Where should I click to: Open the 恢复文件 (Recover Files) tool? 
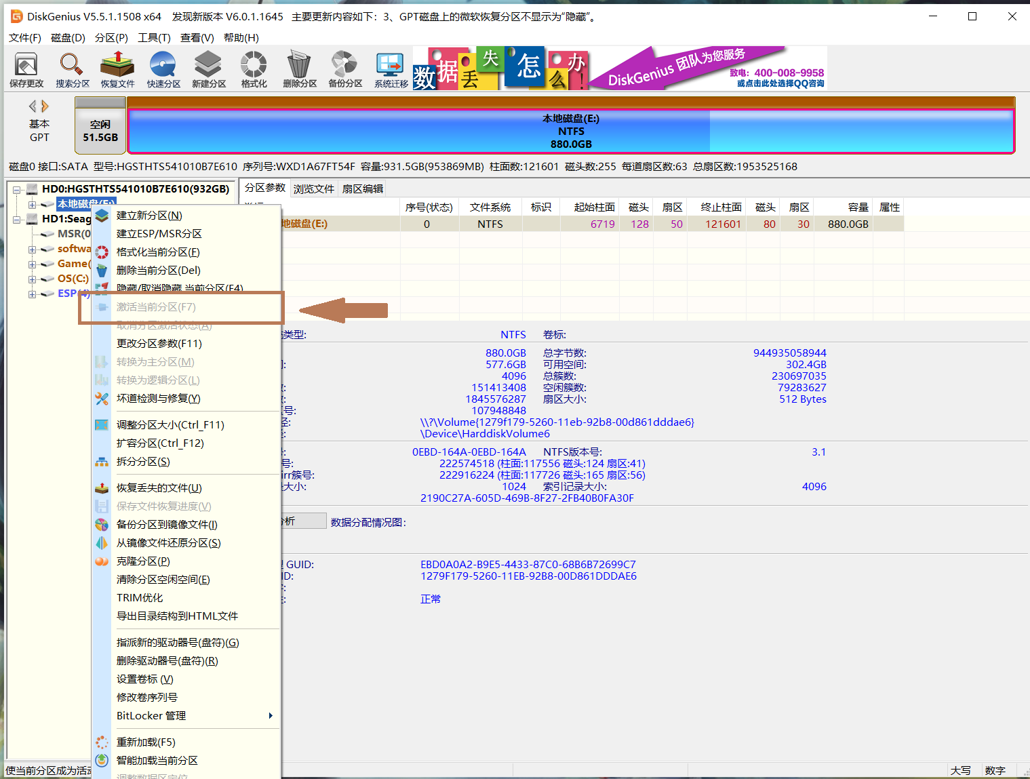click(x=117, y=70)
